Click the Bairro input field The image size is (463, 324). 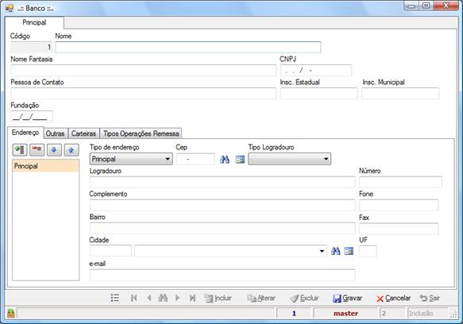[222, 228]
